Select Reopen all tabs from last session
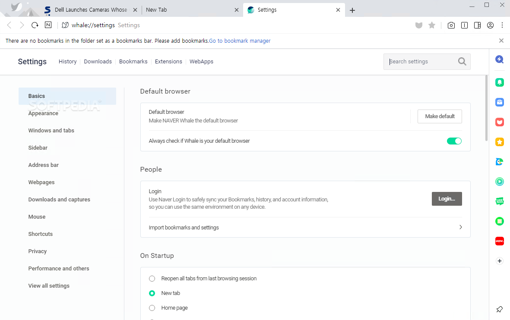The width and height of the screenshot is (510, 320). (x=152, y=279)
